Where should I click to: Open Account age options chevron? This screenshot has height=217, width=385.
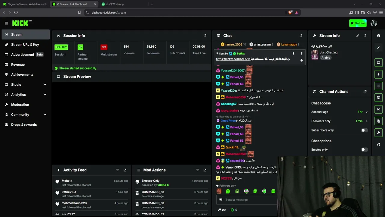pos(367,112)
